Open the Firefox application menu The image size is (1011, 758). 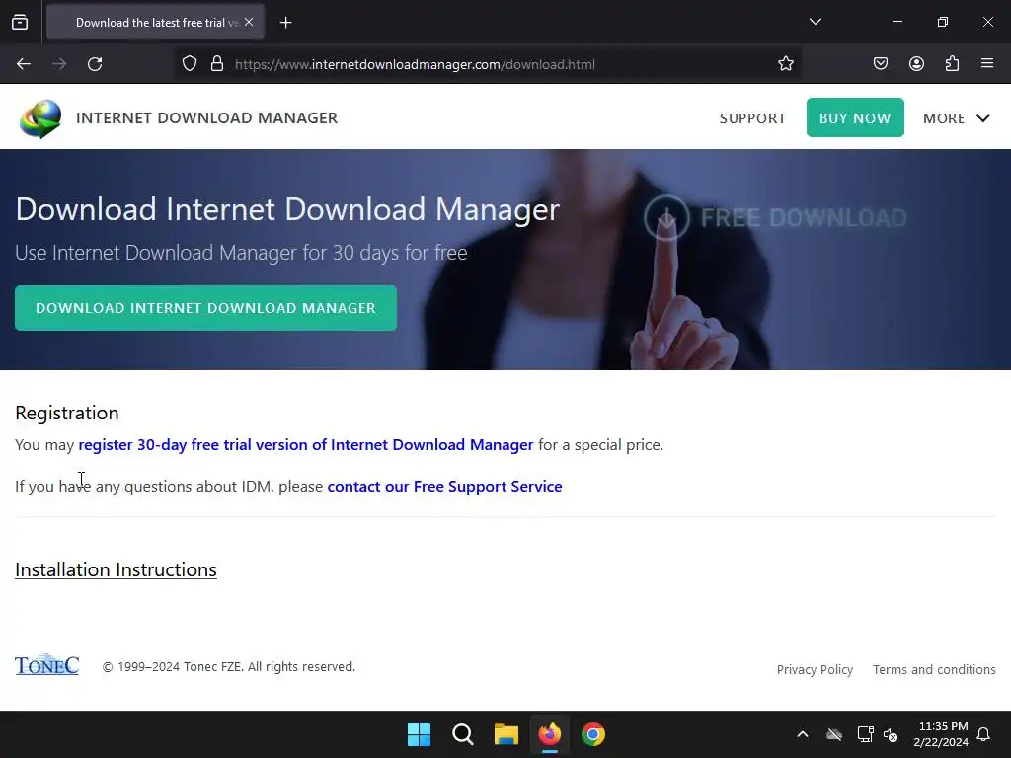(x=986, y=63)
